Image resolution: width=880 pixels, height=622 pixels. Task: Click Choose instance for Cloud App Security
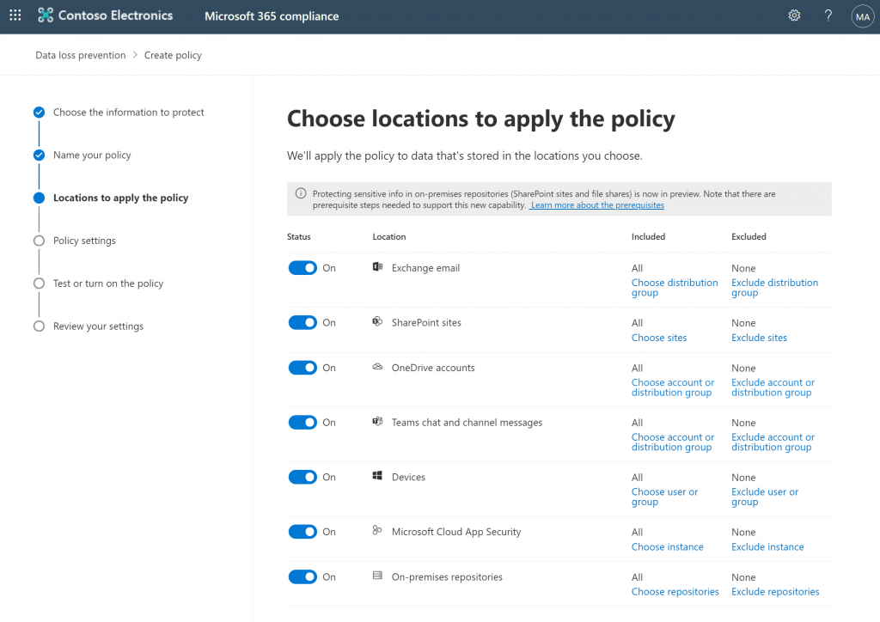[667, 547]
